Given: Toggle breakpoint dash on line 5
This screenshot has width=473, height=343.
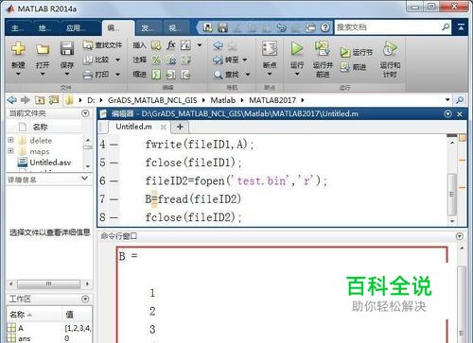Looking at the screenshot, I should (x=114, y=163).
